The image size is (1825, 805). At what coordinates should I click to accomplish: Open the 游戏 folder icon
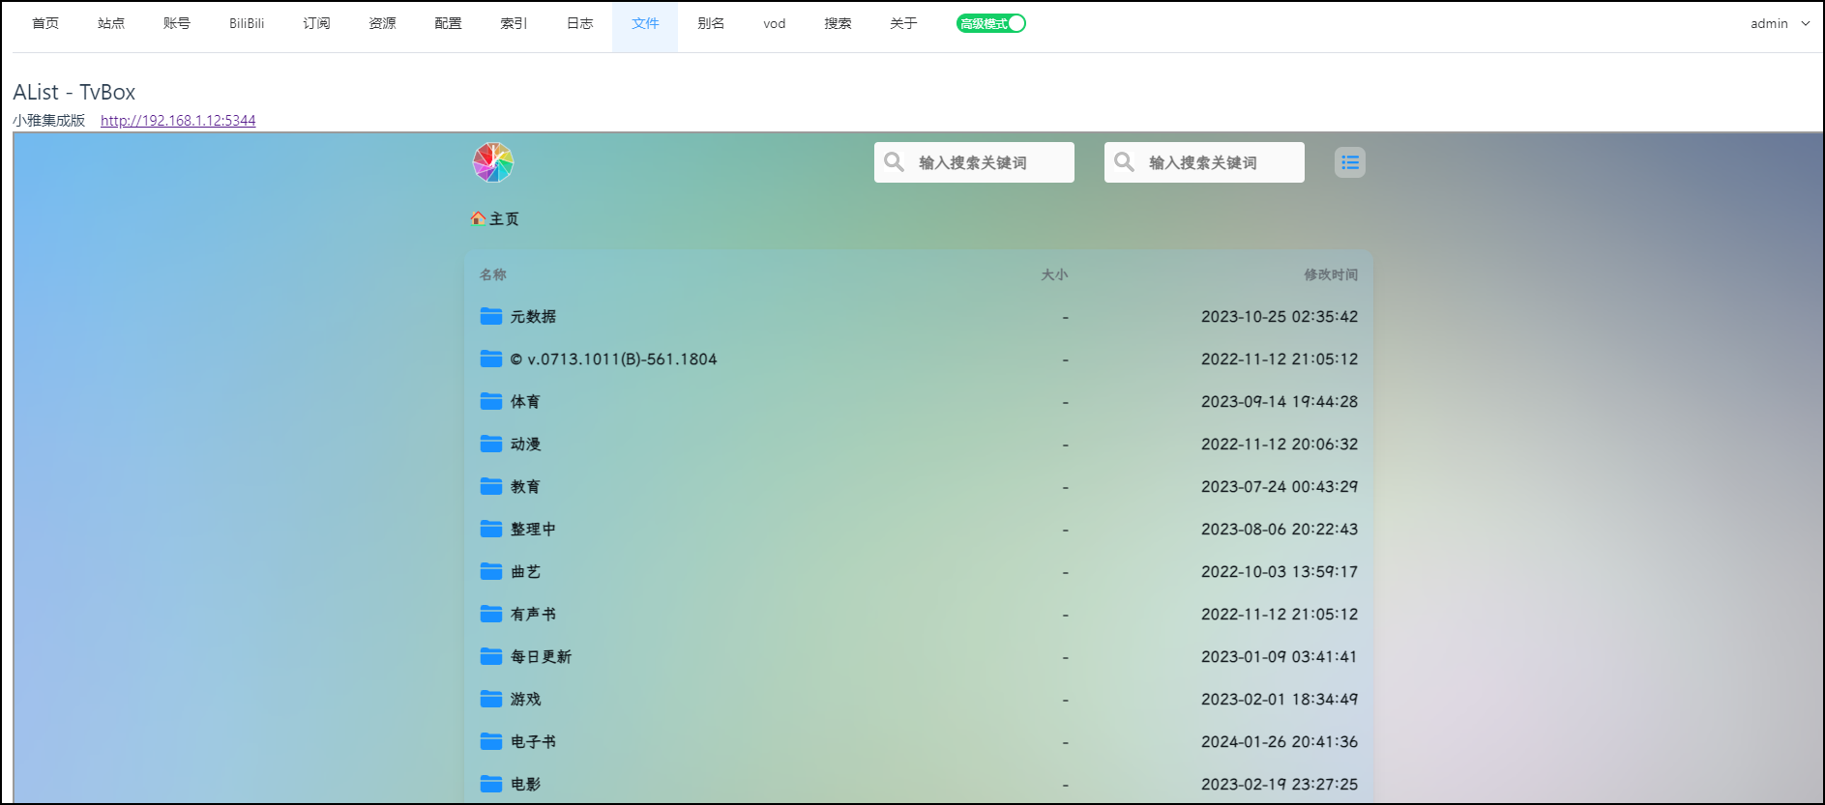coord(491,699)
